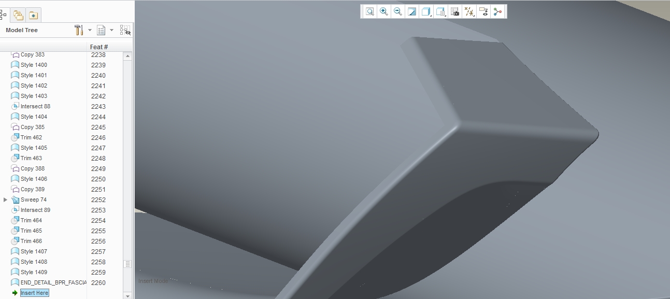Toggle the tree column display icon
The image size is (670, 299).
click(x=125, y=30)
